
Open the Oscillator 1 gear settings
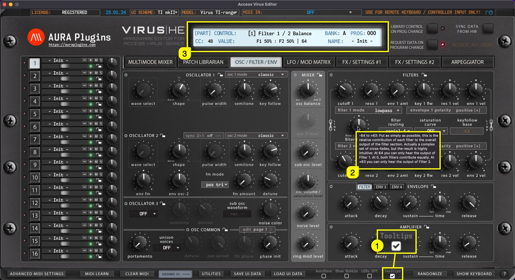[x=126, y=75]
